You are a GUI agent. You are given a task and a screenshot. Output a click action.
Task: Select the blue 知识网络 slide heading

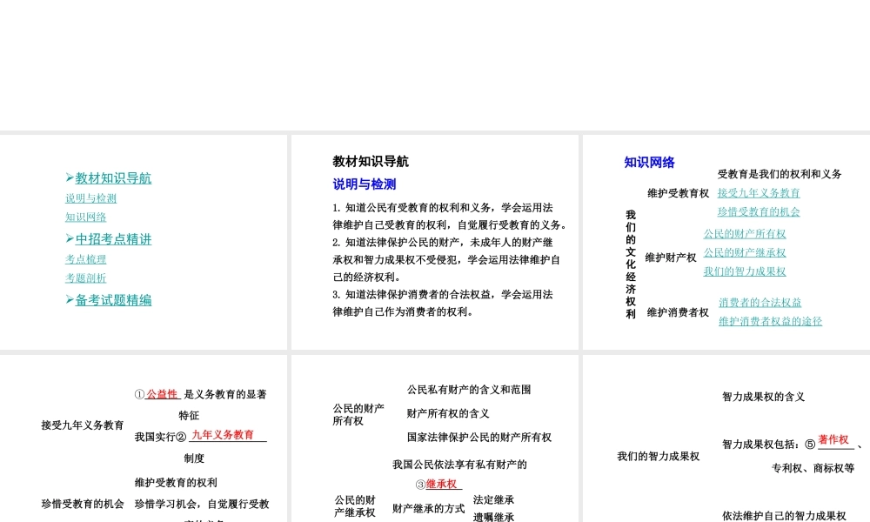click(649, 163)
